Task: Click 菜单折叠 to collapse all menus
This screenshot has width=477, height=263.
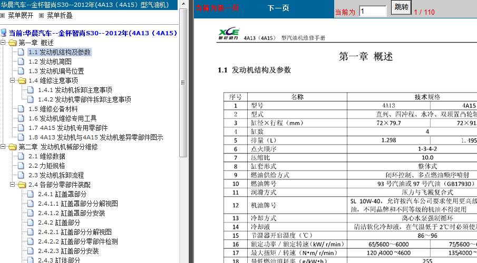Action: pos(60,15)
